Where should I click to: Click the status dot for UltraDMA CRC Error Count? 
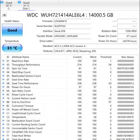click(x=3, y=132)
